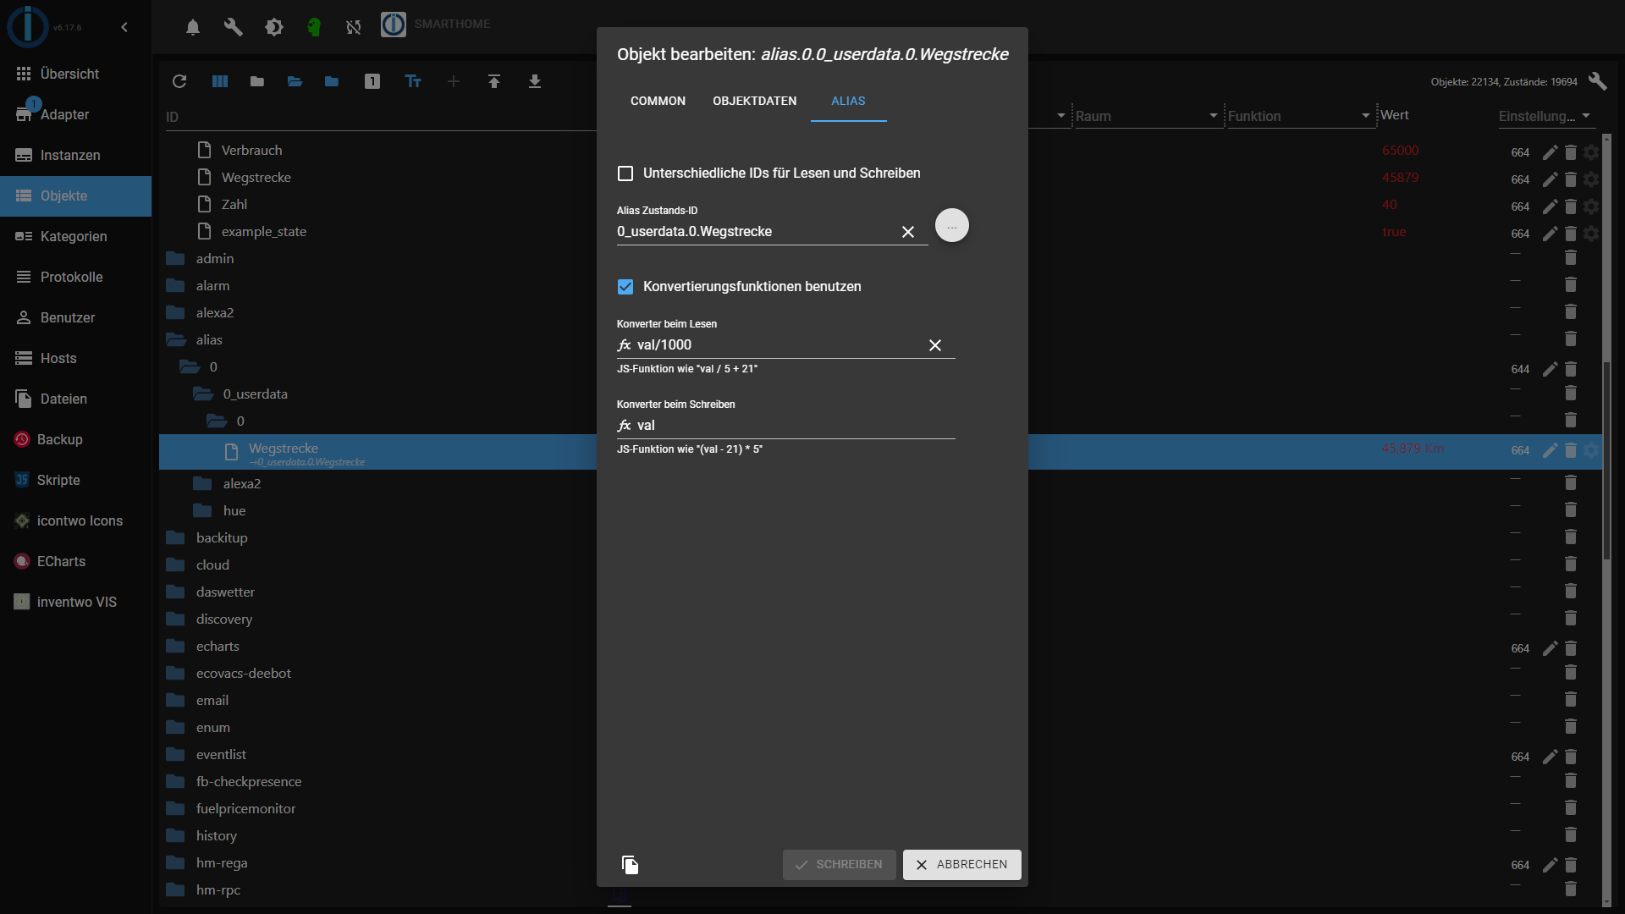This screenshot has height=914, width=1625.
Task: Copy object to clipboard icon in dialog
Action: (x=630, y=864)
